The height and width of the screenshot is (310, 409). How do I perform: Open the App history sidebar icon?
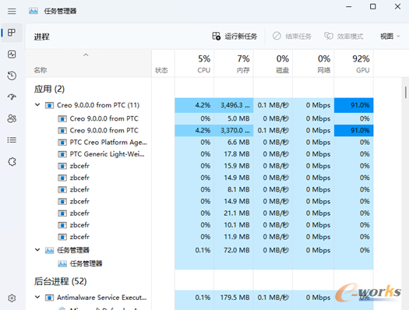[x=12, y=76]
